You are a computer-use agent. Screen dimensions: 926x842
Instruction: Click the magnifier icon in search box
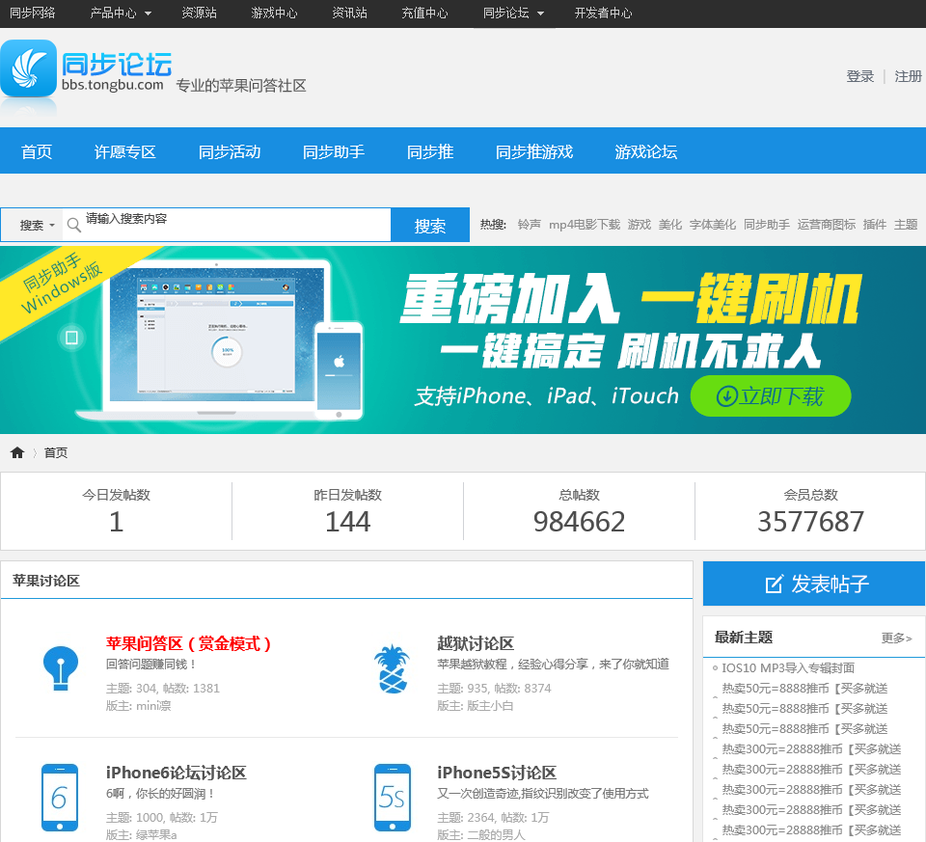tap(74, 225)
